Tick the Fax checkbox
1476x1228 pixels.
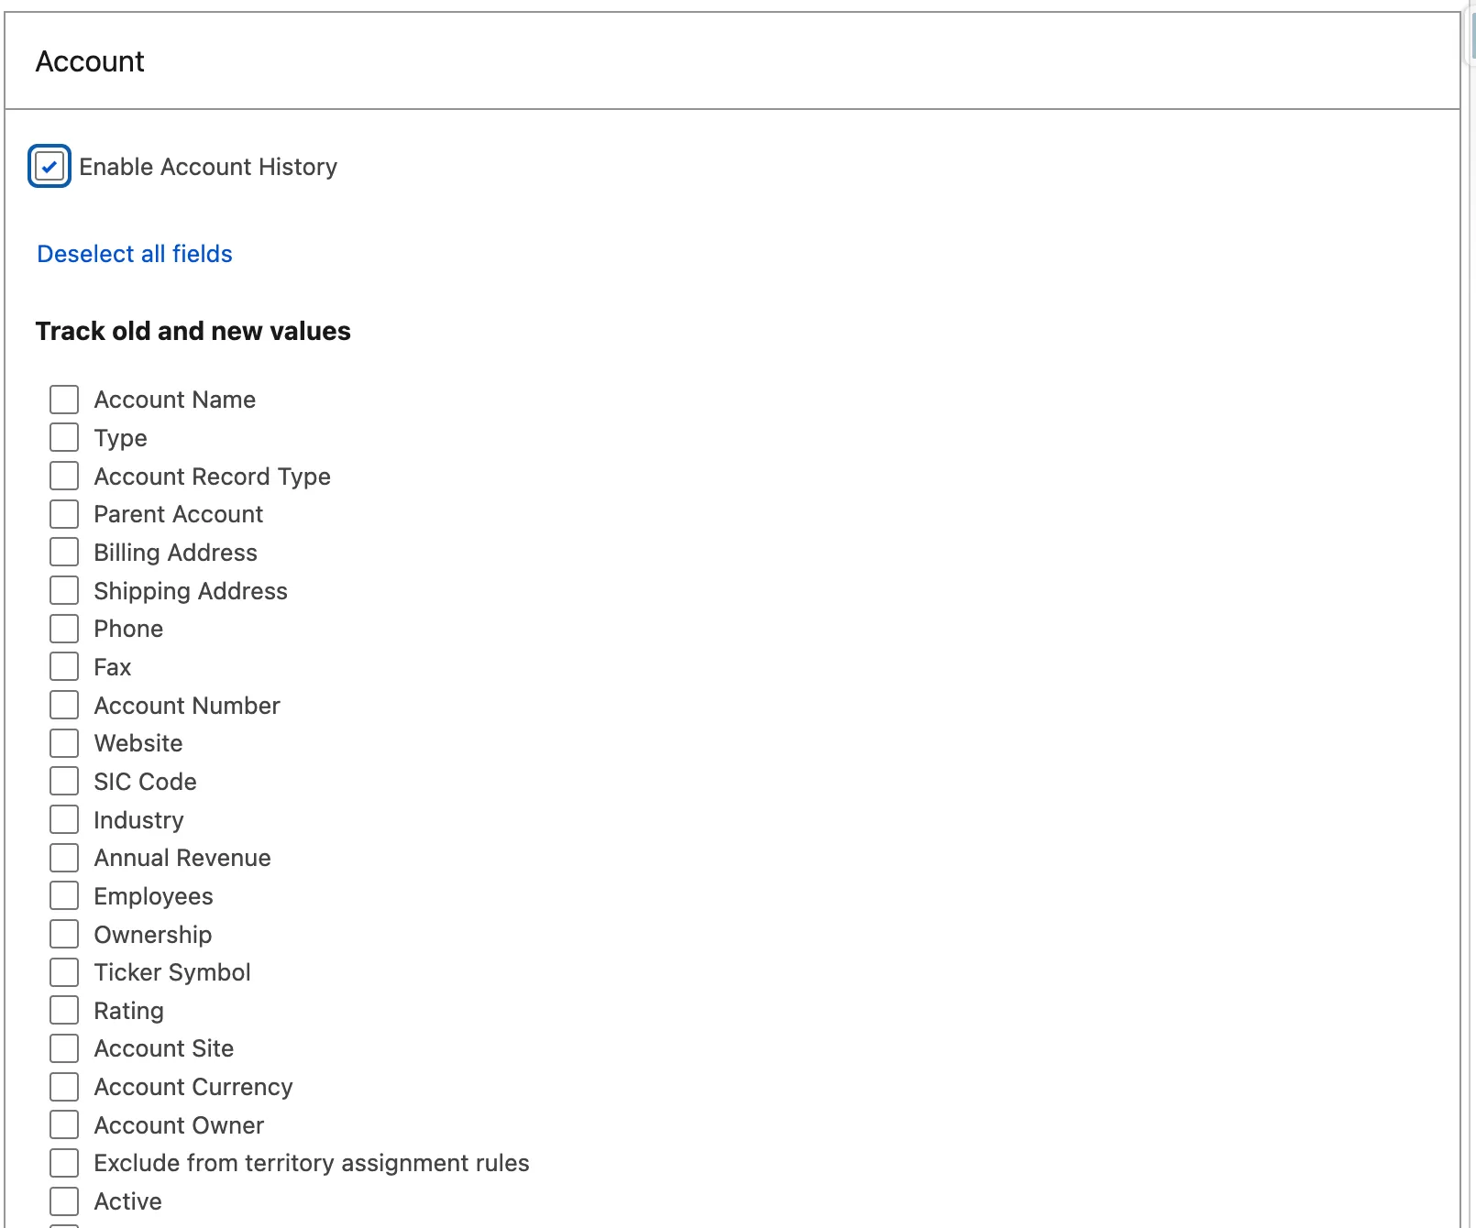point(64,667)
